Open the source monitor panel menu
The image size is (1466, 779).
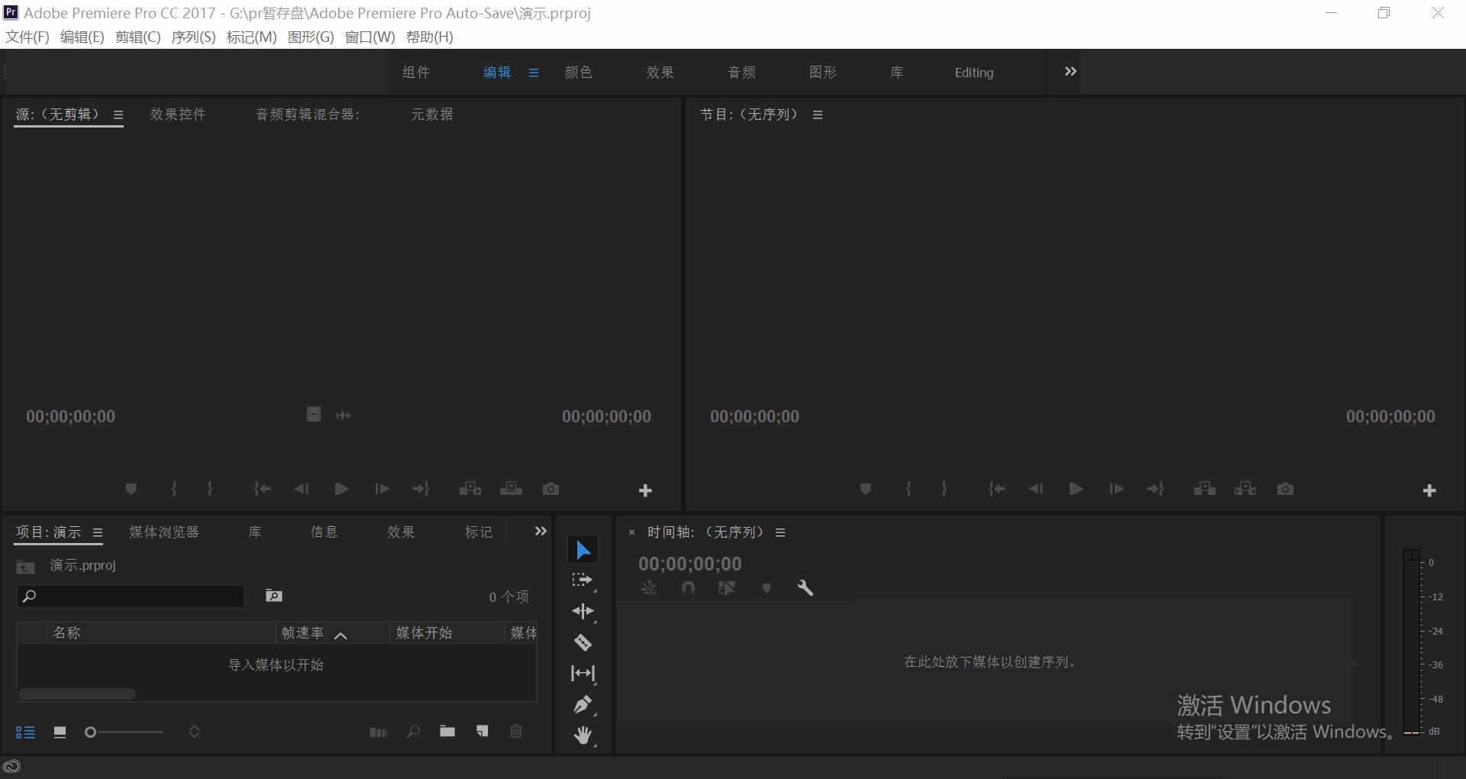118,115
